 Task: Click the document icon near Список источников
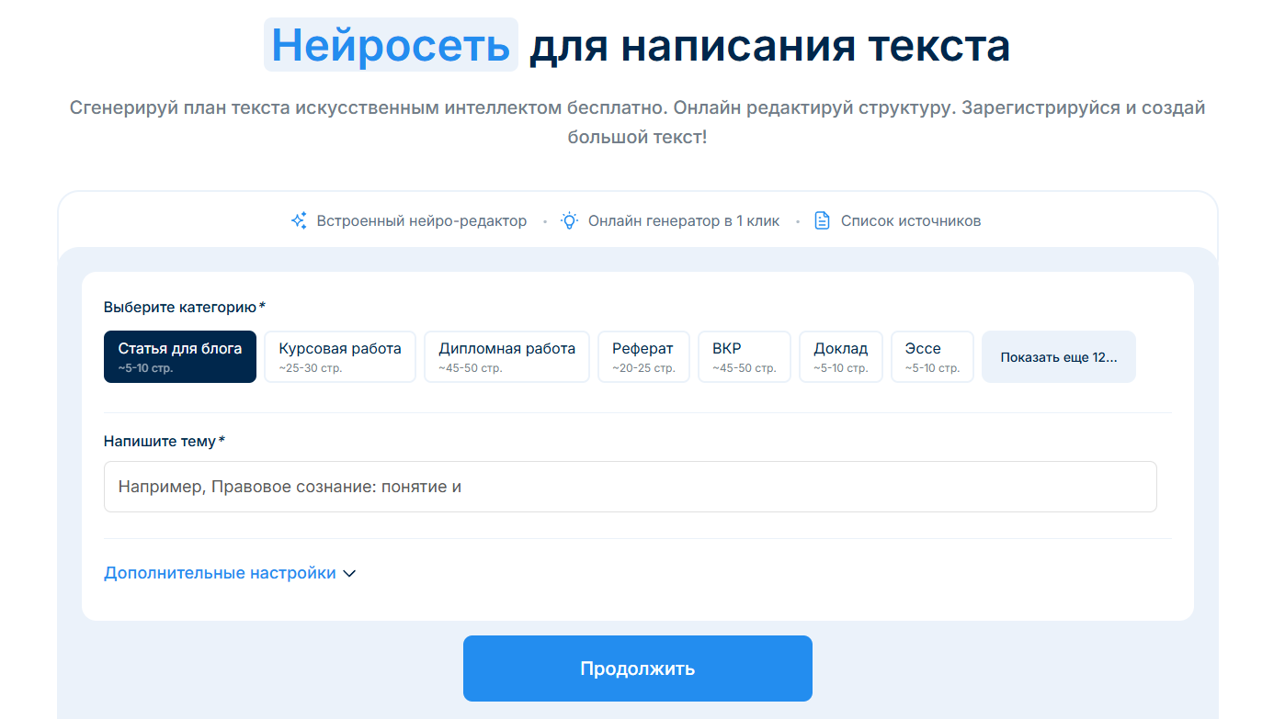pyautogui.click(x=821, y=220)
